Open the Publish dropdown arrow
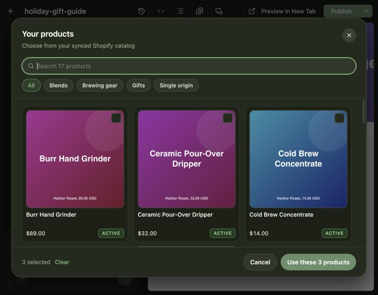 click(x=366, y=11)
